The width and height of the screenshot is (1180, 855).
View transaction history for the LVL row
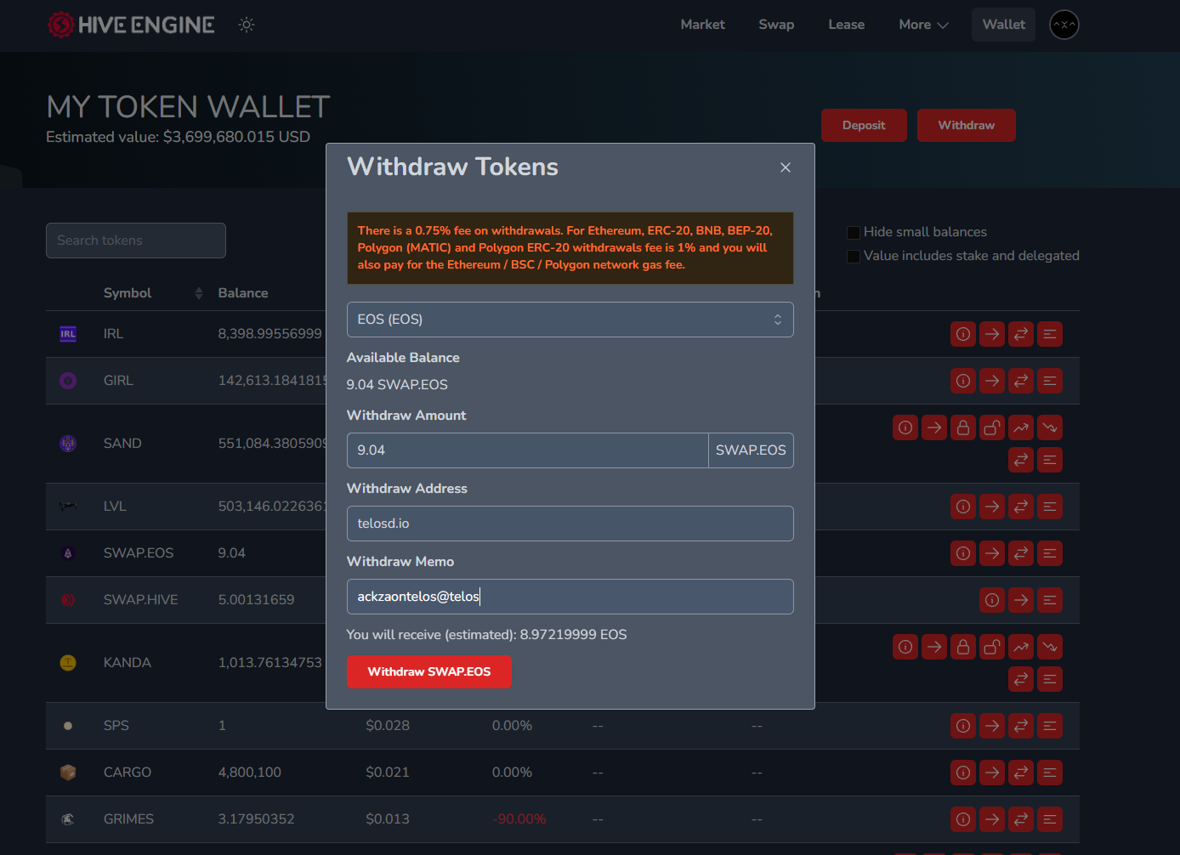coord(1050,507)
